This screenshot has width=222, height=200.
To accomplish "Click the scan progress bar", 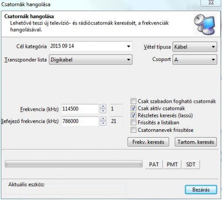I will [74, 164].
